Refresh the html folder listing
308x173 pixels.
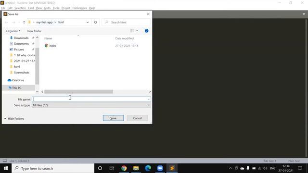[95, 22]
